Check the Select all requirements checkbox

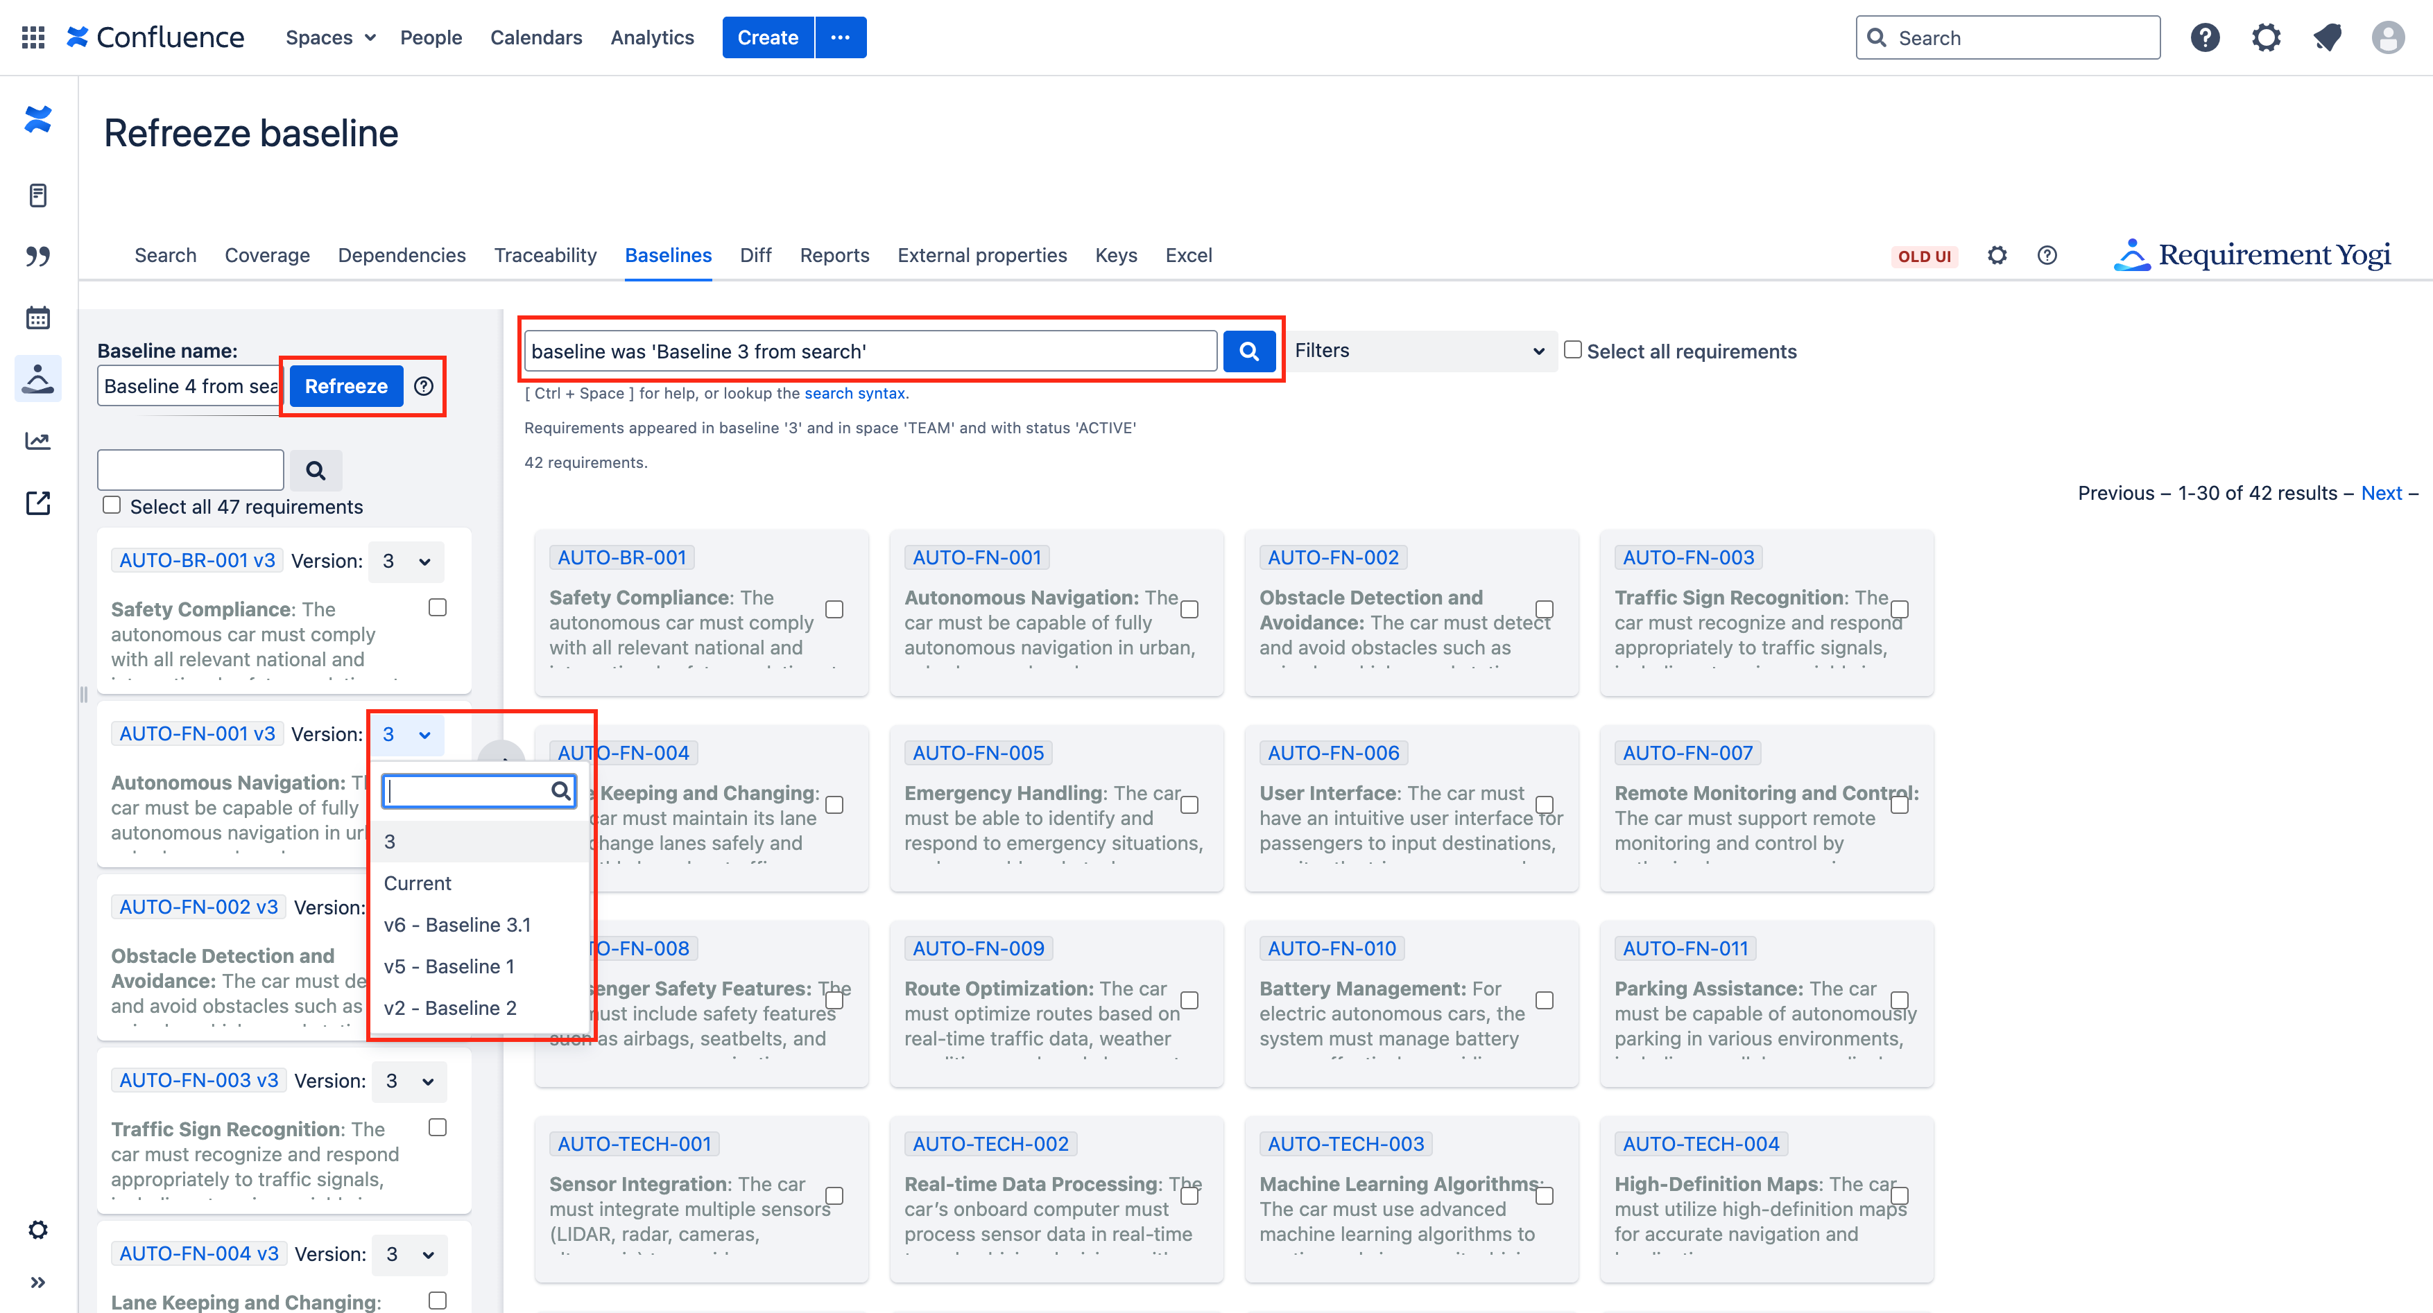[x=1572, y=350]
